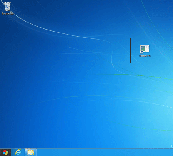Open the Windows Start button
Screen dimensions: 173x156
click(5, 153)
